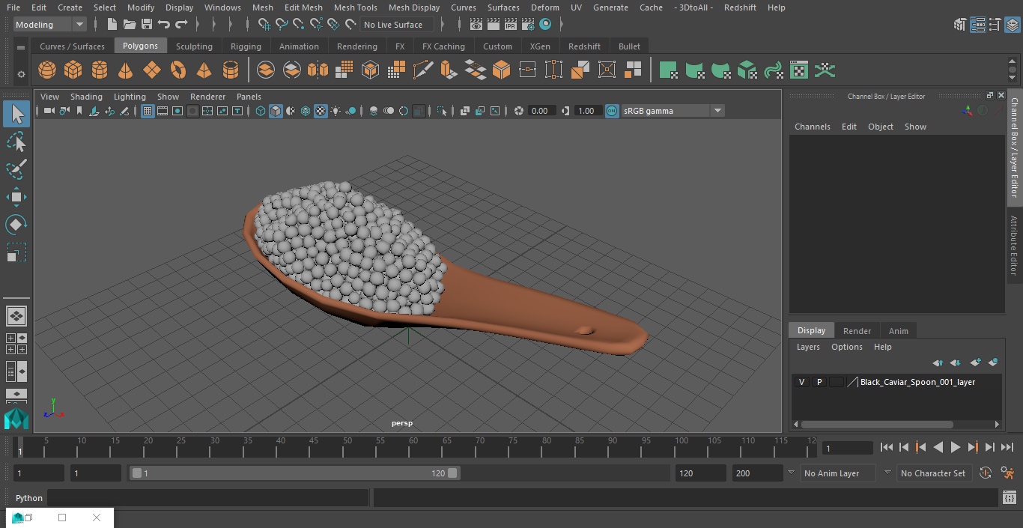This screenshot has width=1023, height=528.
Task: Open the Script Editor icon
Action: [x=1009, y=498]
